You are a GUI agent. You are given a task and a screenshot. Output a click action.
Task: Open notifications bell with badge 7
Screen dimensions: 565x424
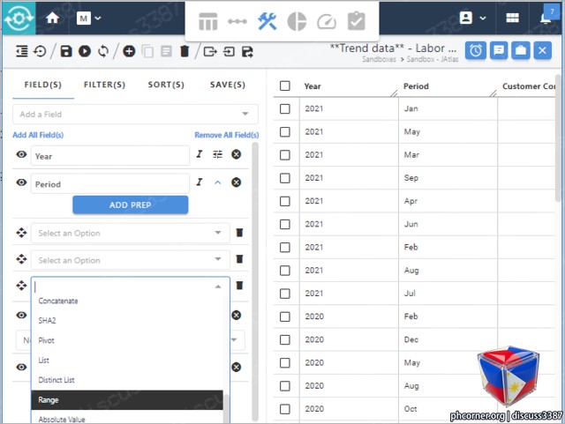tap(547, 17)
